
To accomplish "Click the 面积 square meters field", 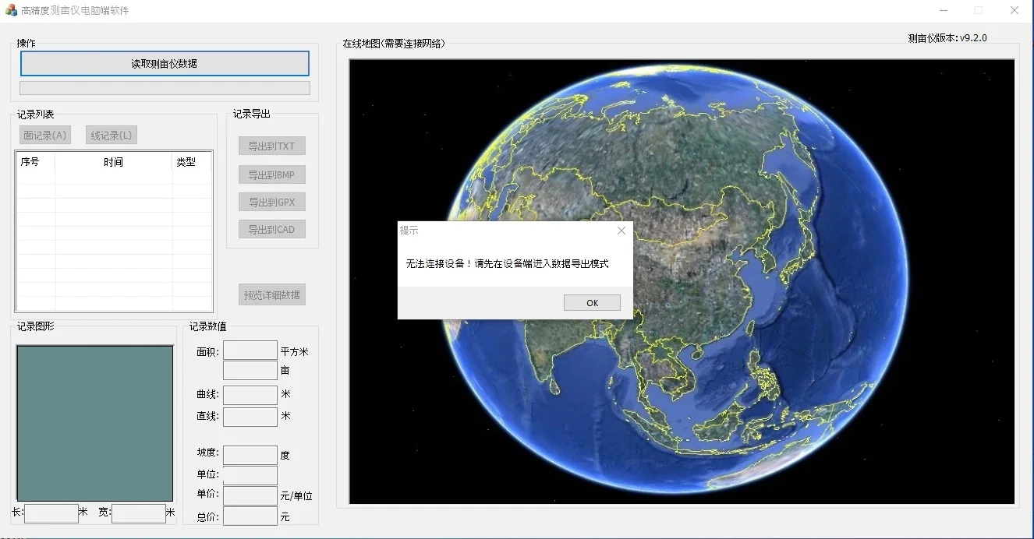I will 250,351.
